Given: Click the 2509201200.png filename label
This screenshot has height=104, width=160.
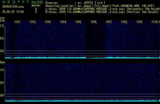Looking at the screenshot, I should [10, 7].
